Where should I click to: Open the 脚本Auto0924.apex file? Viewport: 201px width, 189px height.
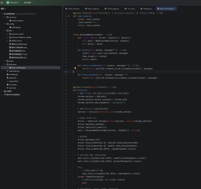19,44
